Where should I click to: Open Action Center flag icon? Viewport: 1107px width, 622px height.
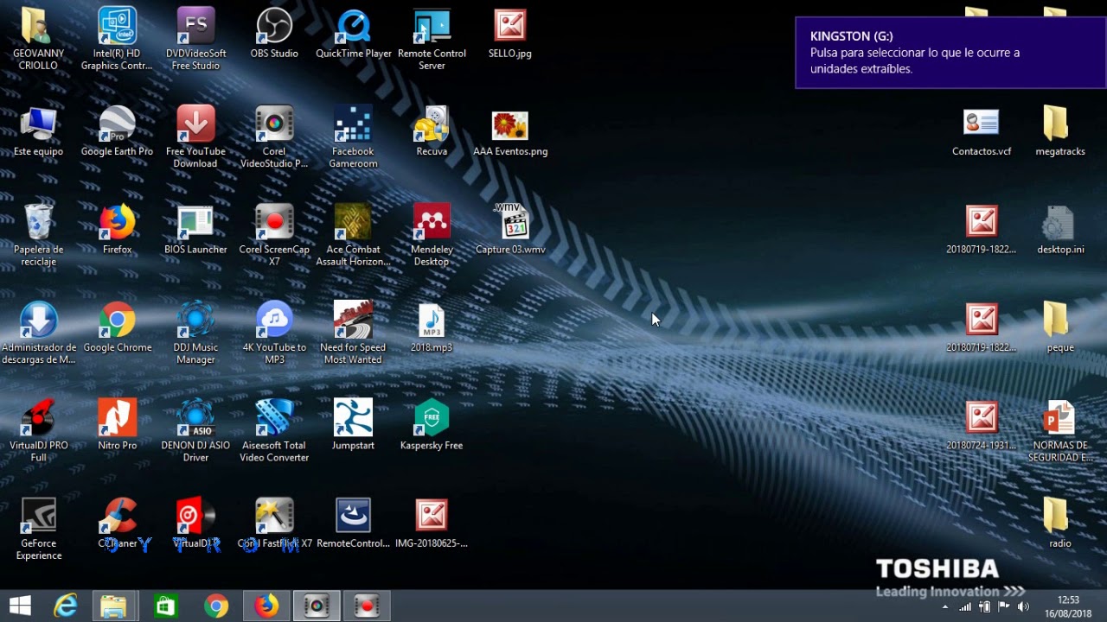coord(1005,607)
